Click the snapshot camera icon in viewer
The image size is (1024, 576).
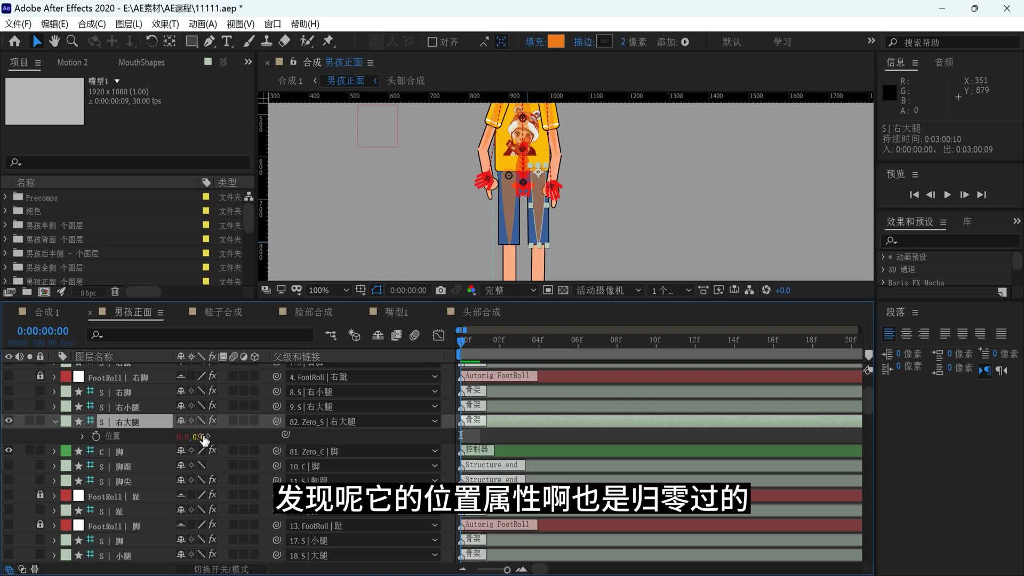click(x=441, y=290)
